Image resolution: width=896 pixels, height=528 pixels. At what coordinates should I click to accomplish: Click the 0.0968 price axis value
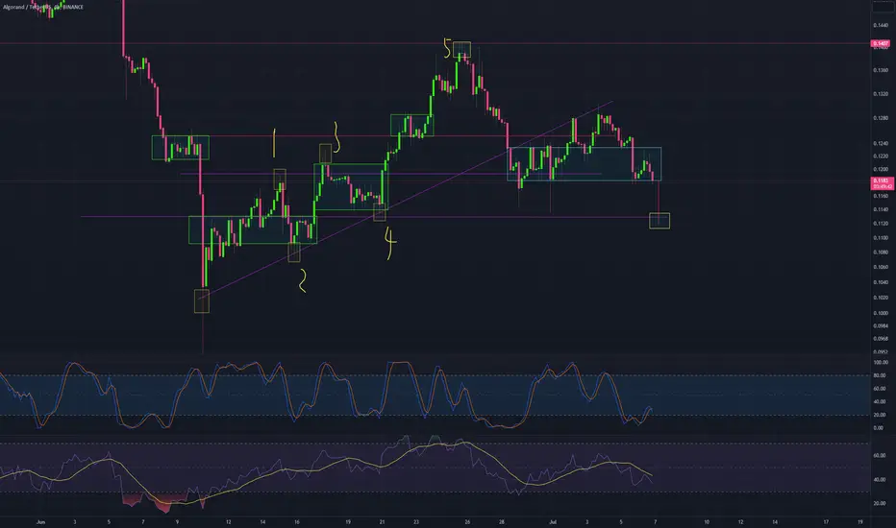[881, 339]
